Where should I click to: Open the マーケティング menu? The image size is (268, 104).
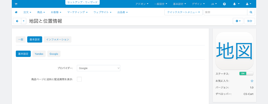[x=77, y=12]
